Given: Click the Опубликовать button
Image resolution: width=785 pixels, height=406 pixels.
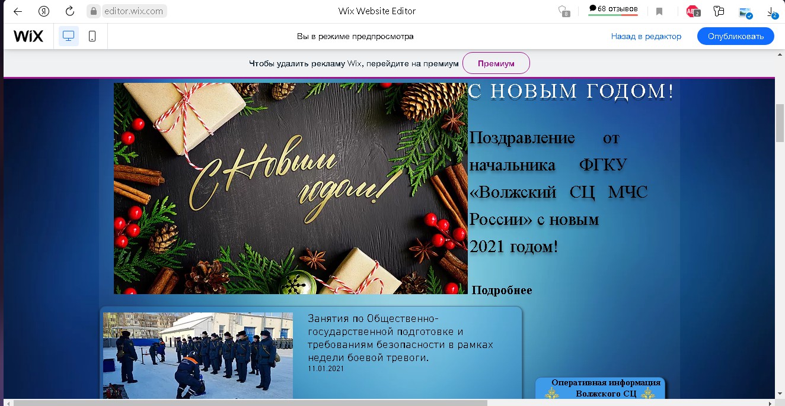Looking at the screenshot, I should [x=735, y=36].
